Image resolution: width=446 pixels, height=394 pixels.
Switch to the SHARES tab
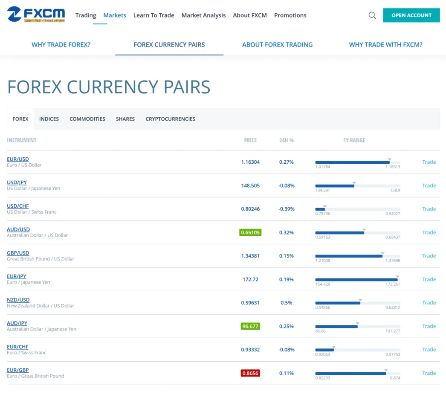coord(125,119)
